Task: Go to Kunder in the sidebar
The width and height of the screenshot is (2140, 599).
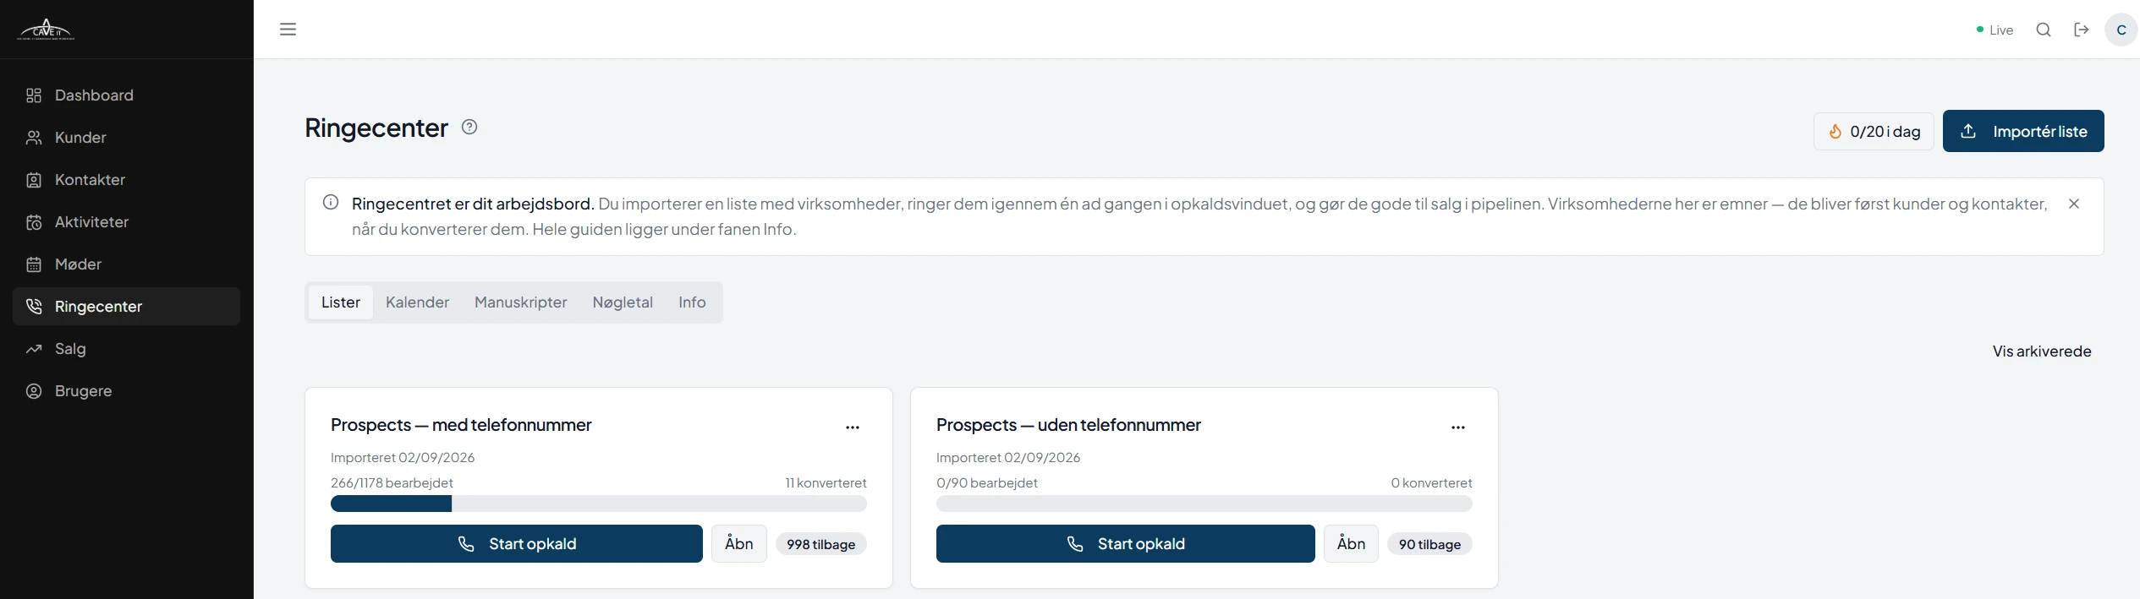Action: (127, 138)
